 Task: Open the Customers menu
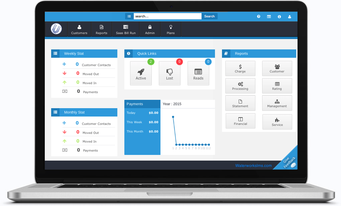pos(79,29)
